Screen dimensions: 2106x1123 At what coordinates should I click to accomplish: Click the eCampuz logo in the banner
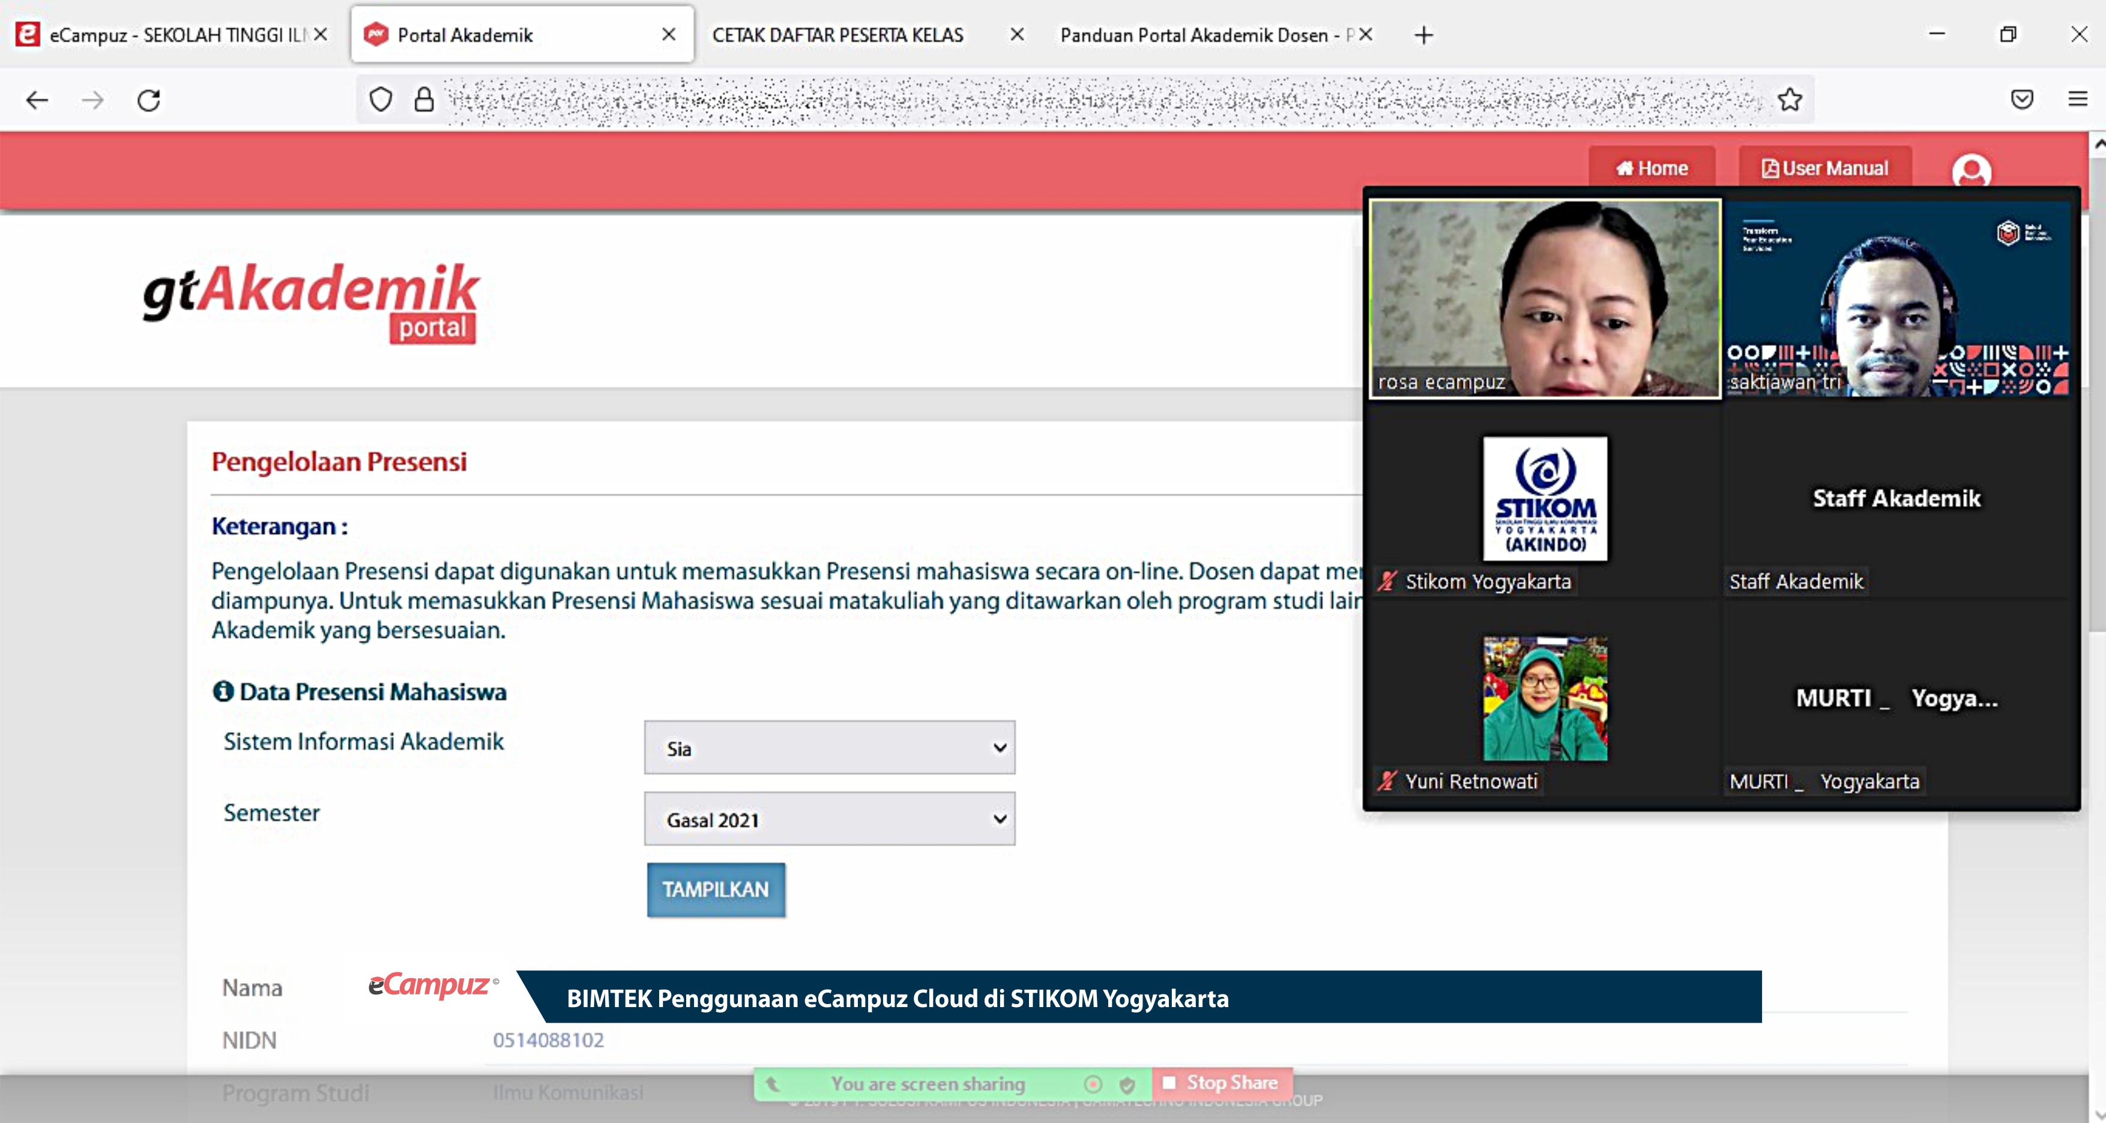[432, 985]
